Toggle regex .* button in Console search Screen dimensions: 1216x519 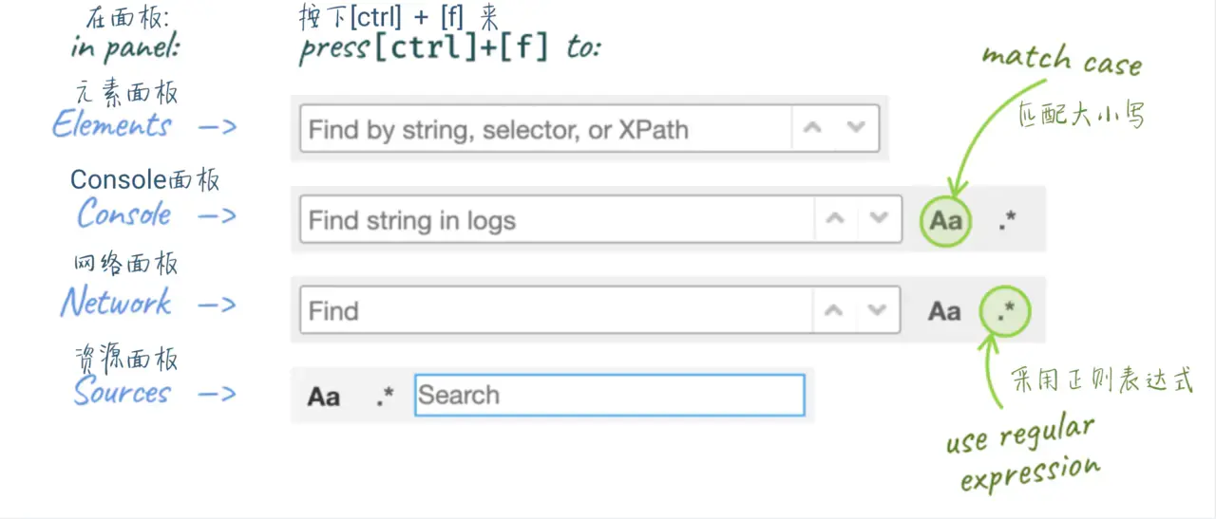click(1007, 220)
